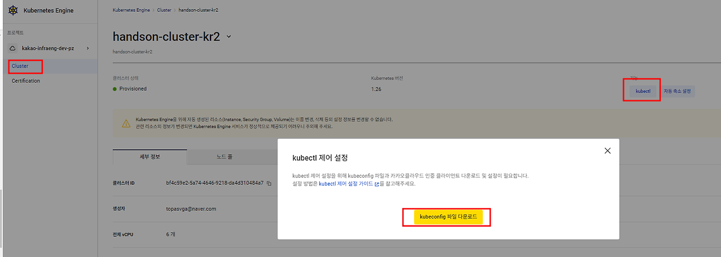The height and width of the screenshot is (257, 721).
Task: Click the creator email topasvga@naver.com
Action: (x=191, y=209)
